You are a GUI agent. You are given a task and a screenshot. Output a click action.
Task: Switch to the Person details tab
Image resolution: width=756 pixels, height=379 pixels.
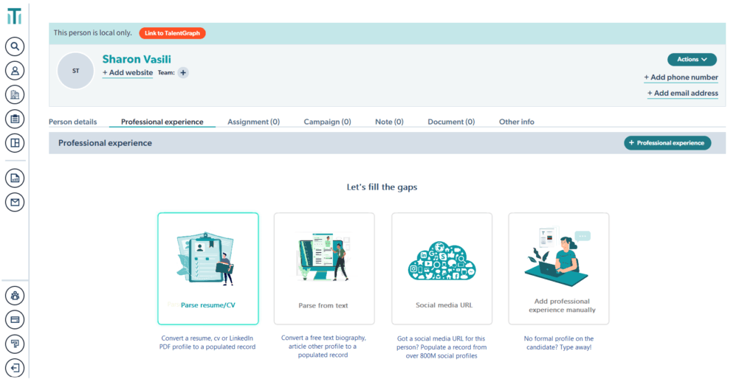pos(72,122)
